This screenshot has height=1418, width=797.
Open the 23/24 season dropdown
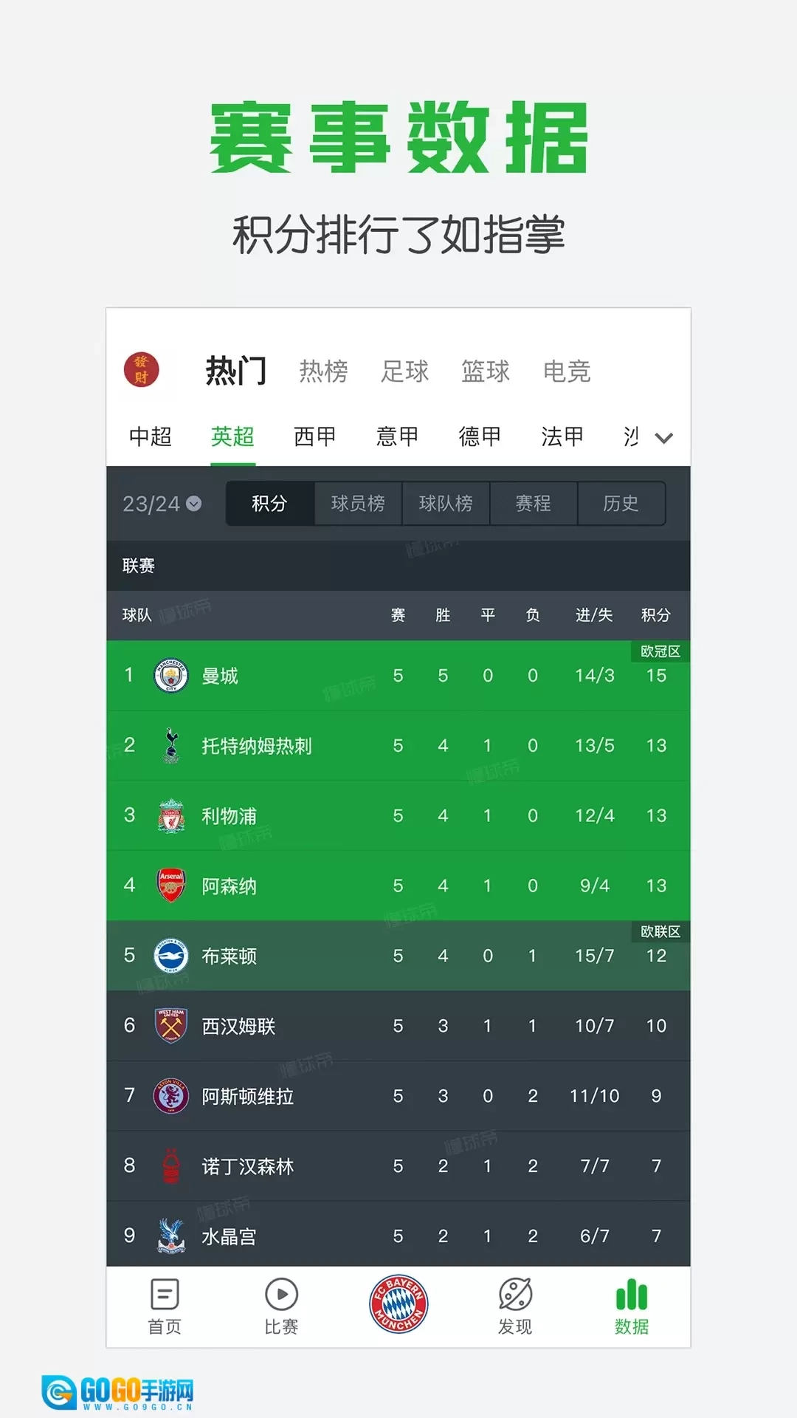pos(162,504)
